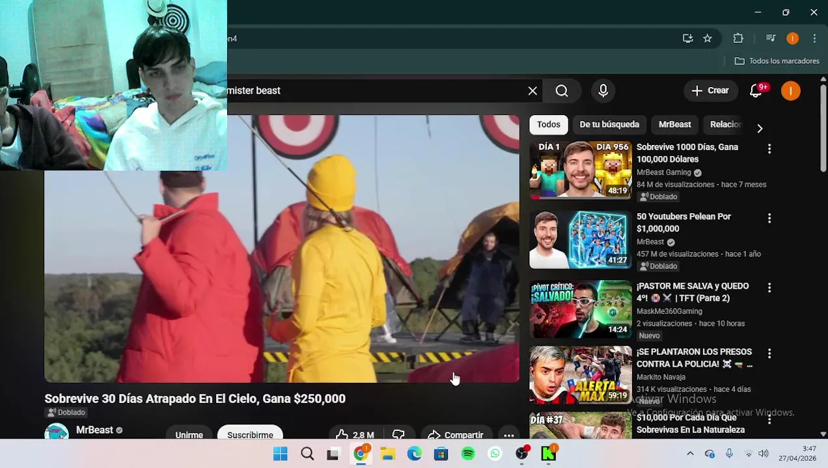Viewport: 828px width, 468px height.
Task: Select the De tu búsqueda chip
Action: click(x=609, y=124)
